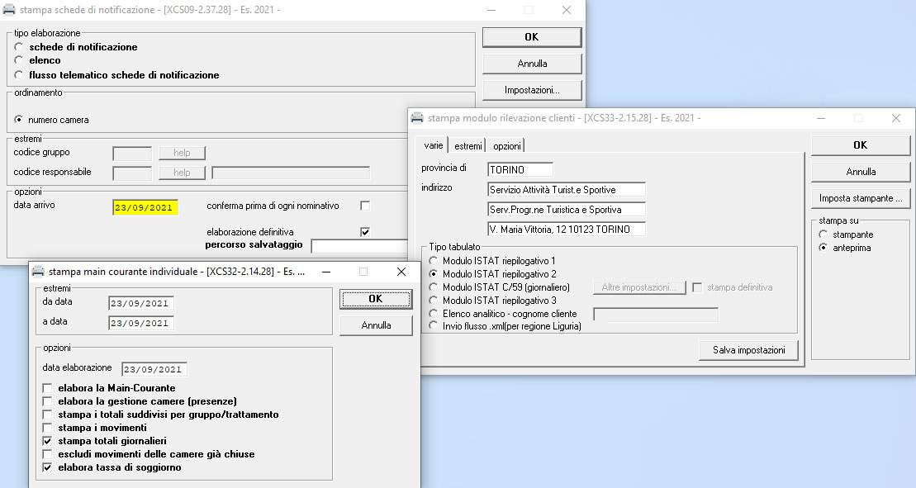Click the 'Serv.Progr.ne Turistica e Sportiva' field
Viewport: 916px width, 488px height.
click(x=566, y=210)
